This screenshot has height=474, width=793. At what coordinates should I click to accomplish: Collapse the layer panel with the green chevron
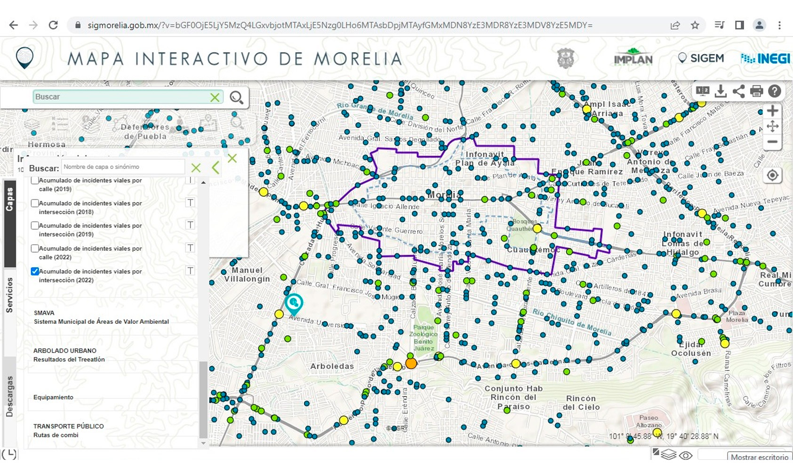[214, 167]
